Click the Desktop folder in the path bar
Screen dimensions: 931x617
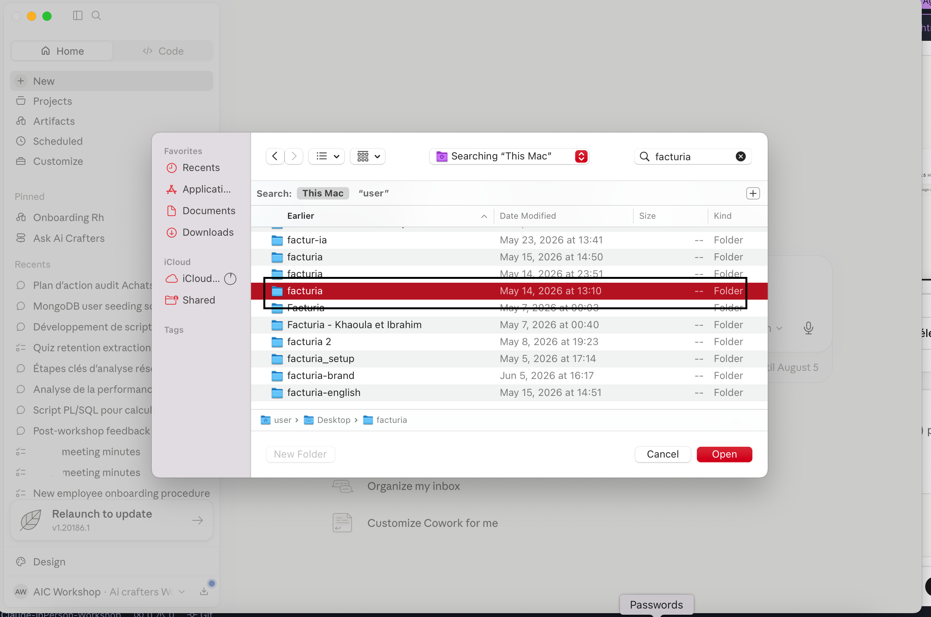[327, 420]
